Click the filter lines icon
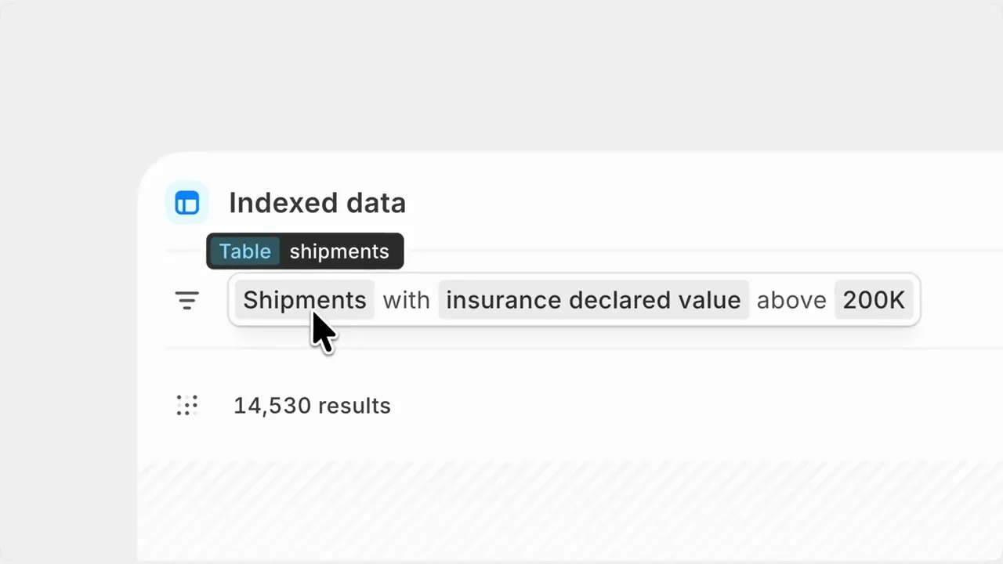The height and width of the screenshot is (564, 1003). pyautogui.click(x=186, y=300)
